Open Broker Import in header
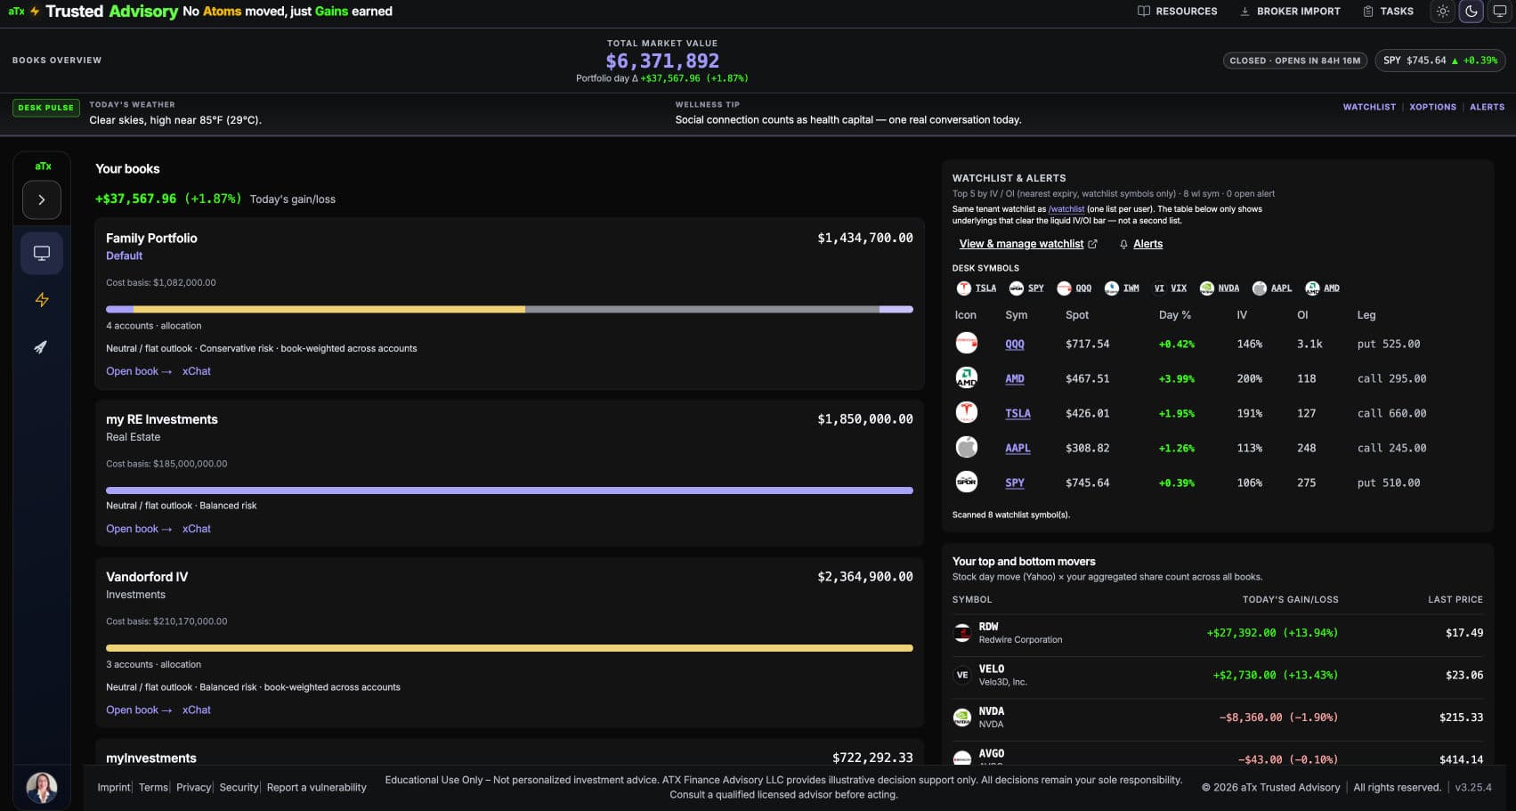The image size is (1516, 811). point(1290,12)
